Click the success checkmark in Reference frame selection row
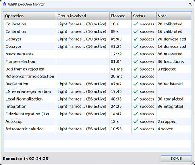The height and width of the screenshot is (165, 195). pos(136,76)
